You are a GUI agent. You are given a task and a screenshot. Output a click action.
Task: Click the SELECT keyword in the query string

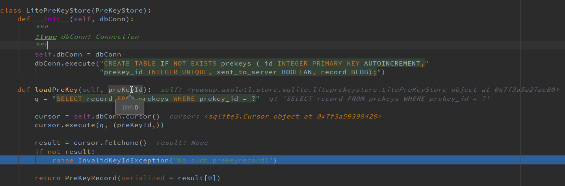pos(70,98)
